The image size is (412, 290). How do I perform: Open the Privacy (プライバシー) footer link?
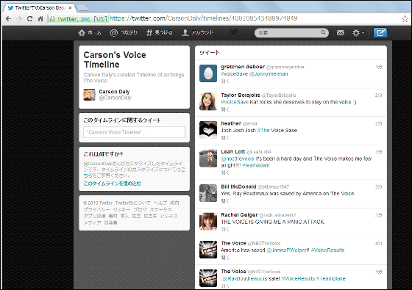(96, 209)
